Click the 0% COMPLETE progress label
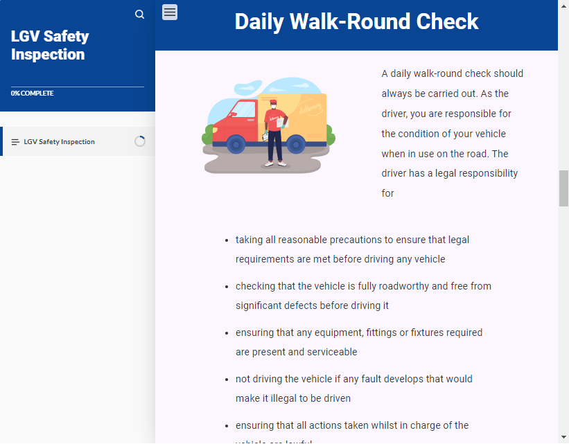Viewport: 569px width, 444px height. coord(33,94)
